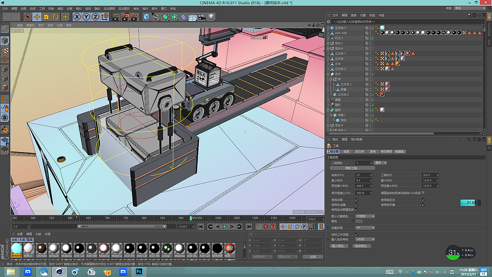Screen dimensions: 492x277
Task: Click the light bulb icon to add light
Action: [211, 17]
